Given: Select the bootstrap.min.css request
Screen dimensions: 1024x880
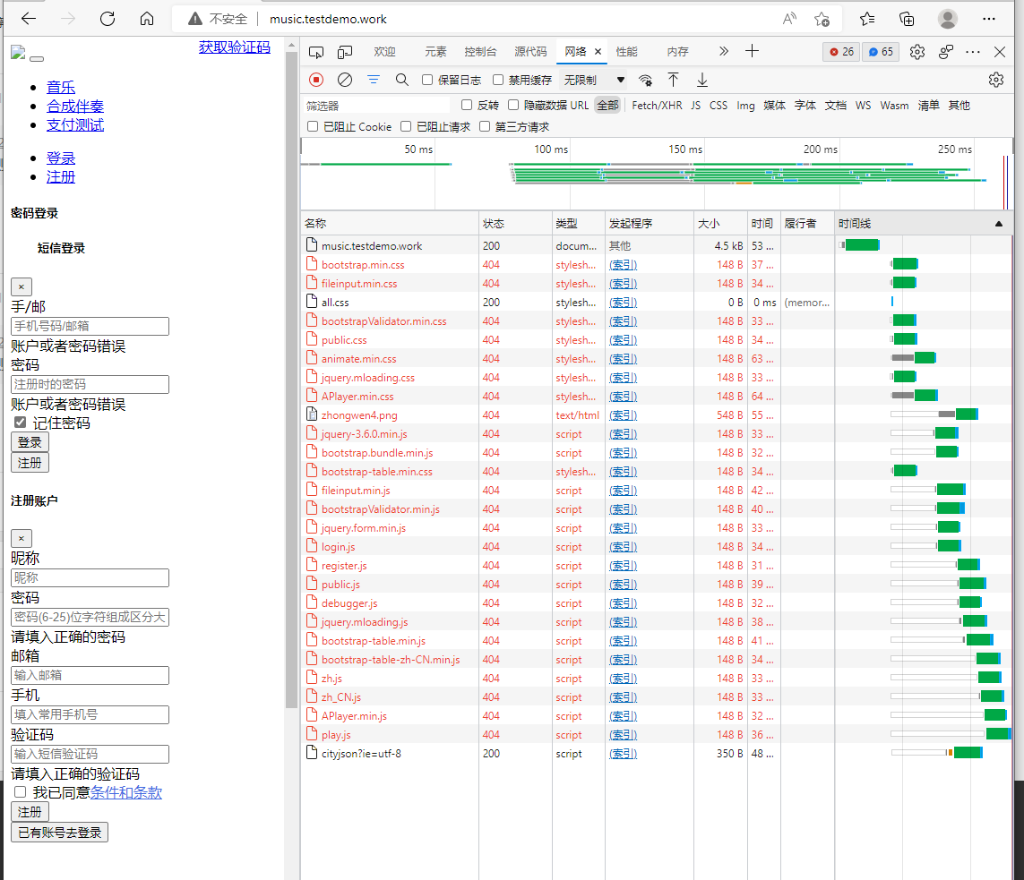Looking at the screenshot, I should tap(657, 265).
